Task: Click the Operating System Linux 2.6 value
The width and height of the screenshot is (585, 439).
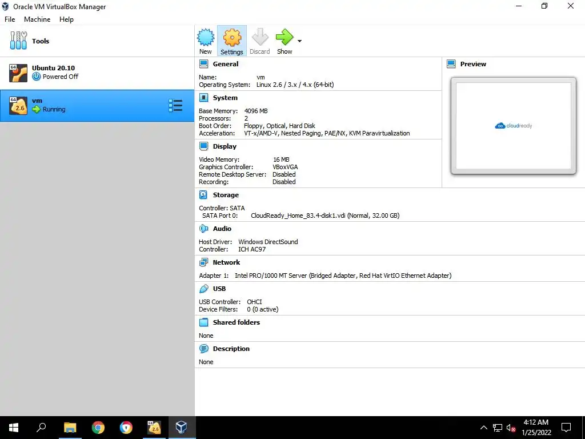Action: (295, 85)
